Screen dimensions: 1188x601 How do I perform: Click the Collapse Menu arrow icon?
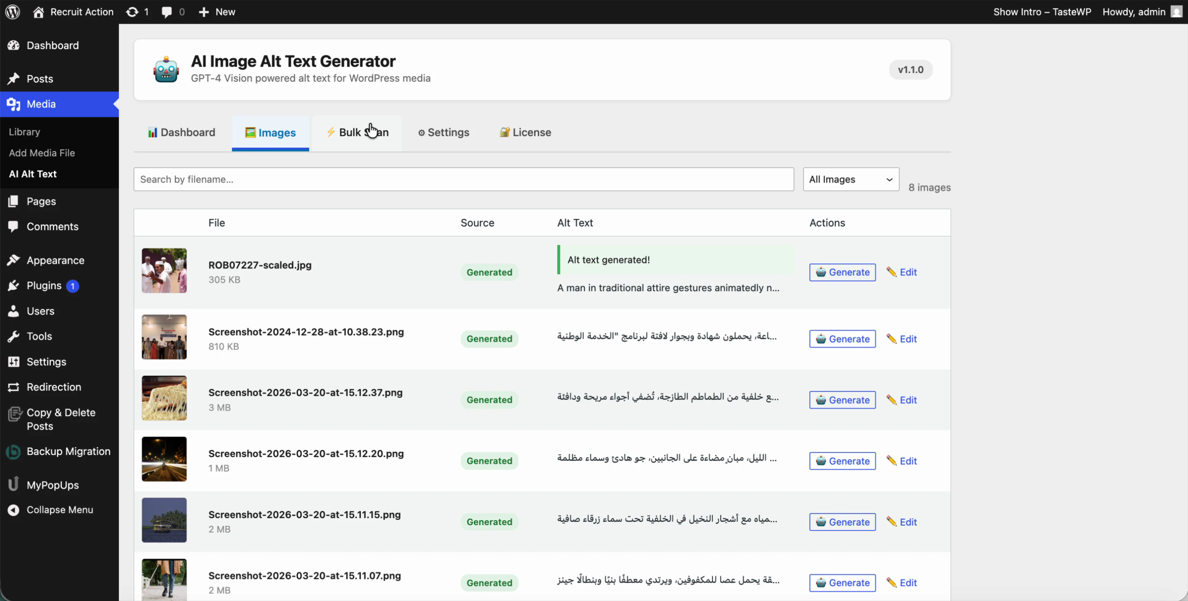pos(13,510)
